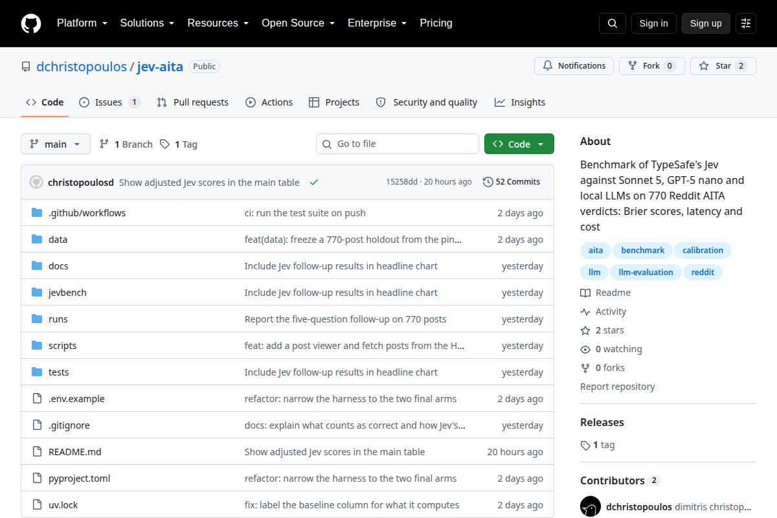777x518 pixels.
Task: Click the green commit status checkmark
Action: tap(314, 183)
